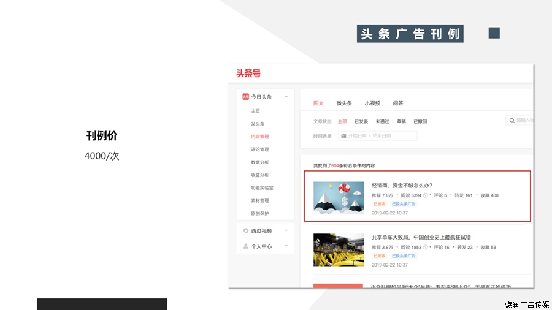Screen dimensions: 552x310
Task: Click the red 今日头条 sidebar icon
Action: pos(245,97)
